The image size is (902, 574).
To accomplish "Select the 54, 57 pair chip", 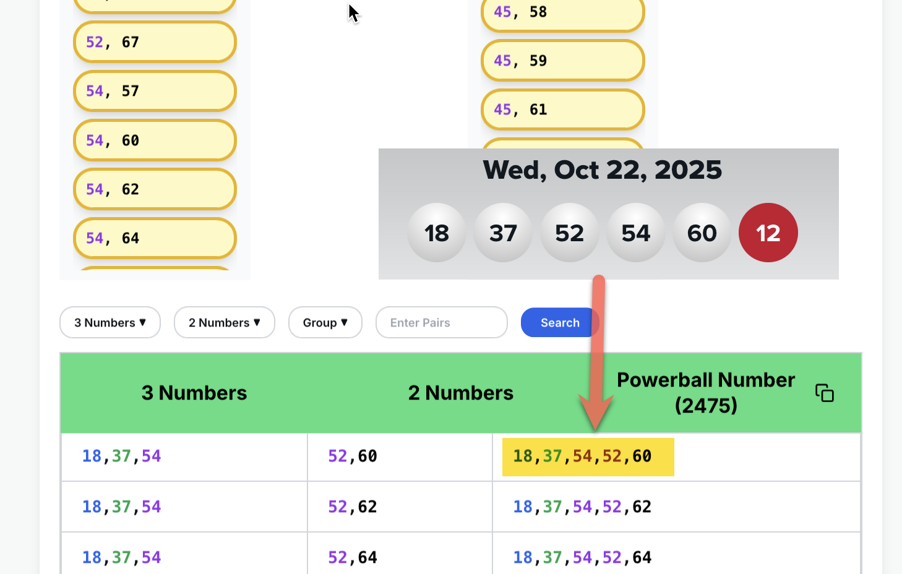I will [155, 91].
